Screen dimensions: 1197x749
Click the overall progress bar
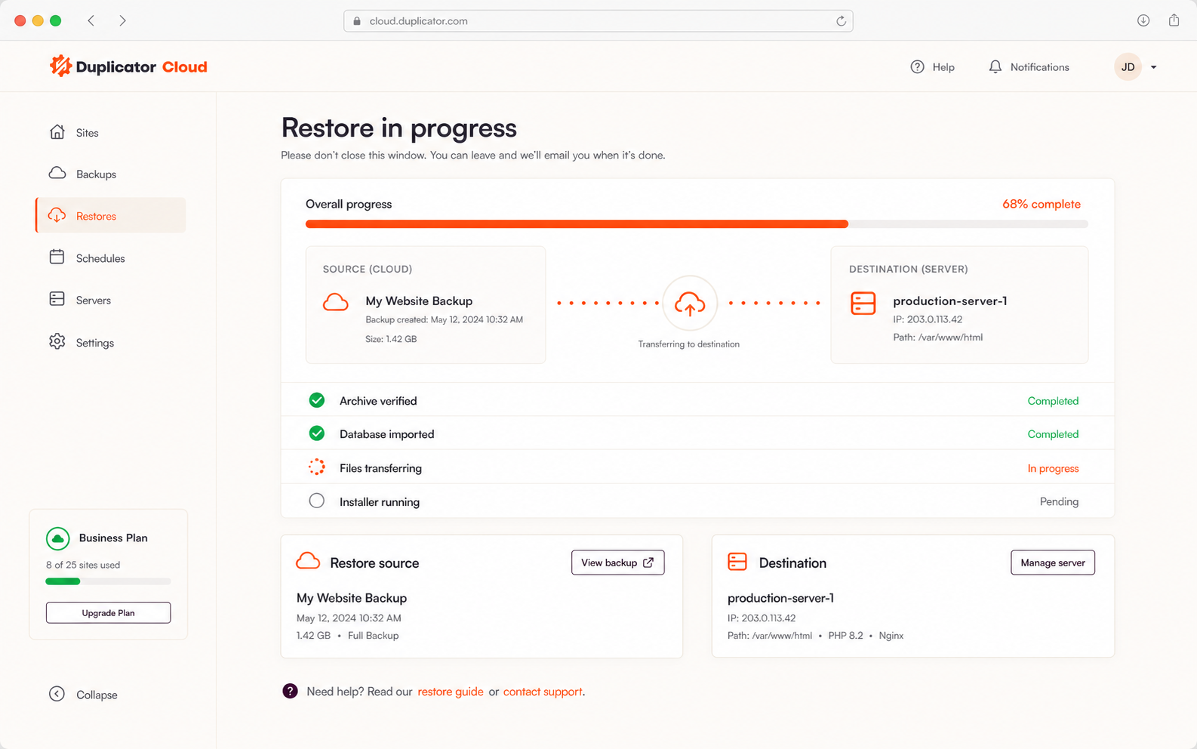click(697, 224)
